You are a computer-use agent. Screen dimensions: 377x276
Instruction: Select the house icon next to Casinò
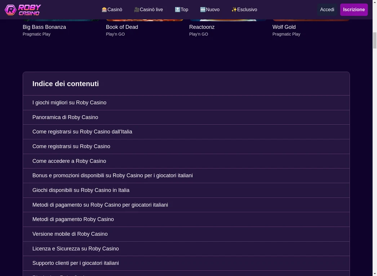pos(104,10)
